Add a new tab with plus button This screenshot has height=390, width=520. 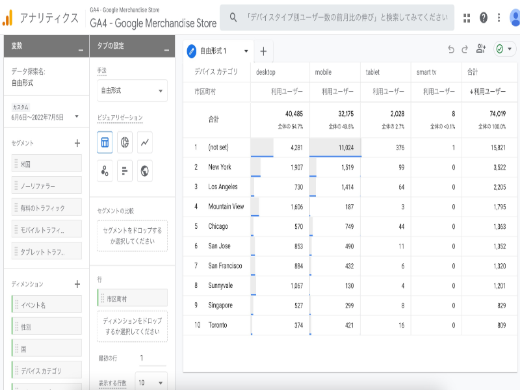(263, 51)
